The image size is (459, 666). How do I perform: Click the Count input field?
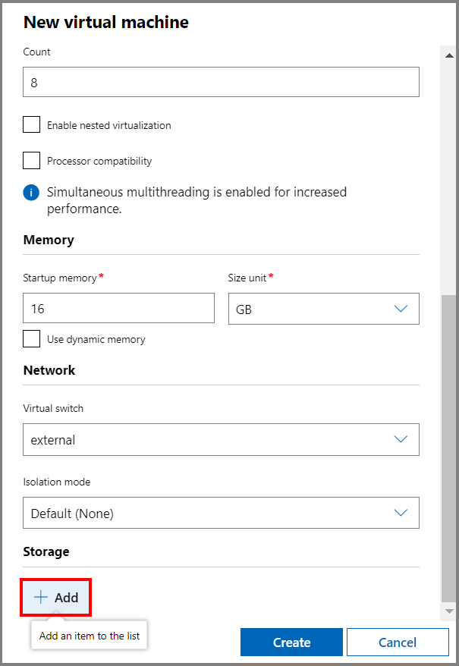click(x=221, y=82)
